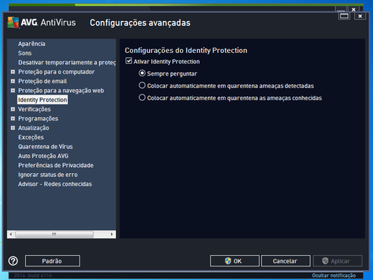The width and height of the screenshot is (373, 280).
Task: Click the Ocultar notificação link
Action: pos(334,275)
